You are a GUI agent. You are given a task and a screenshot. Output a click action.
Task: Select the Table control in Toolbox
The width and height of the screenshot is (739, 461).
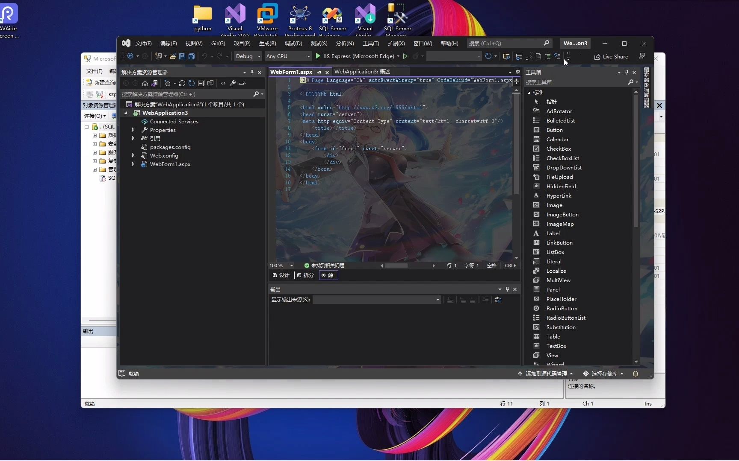553,336
